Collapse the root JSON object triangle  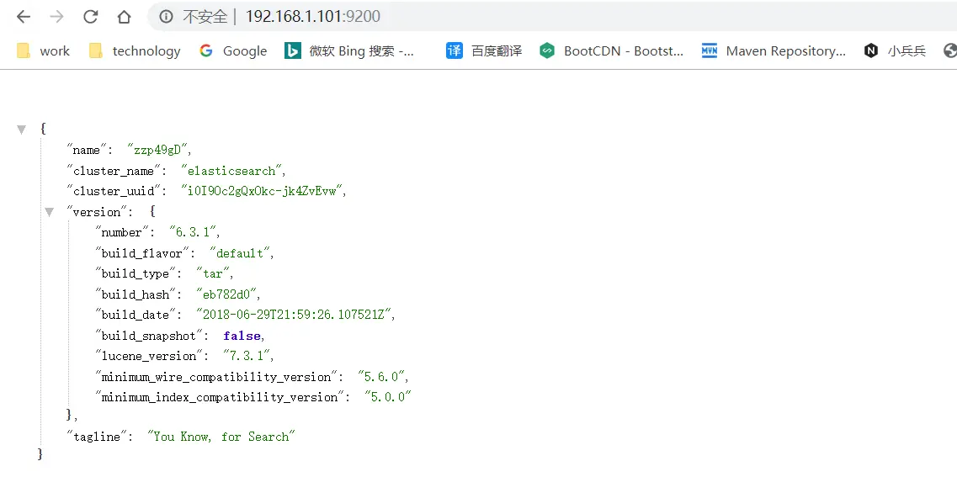coord(22,130)
